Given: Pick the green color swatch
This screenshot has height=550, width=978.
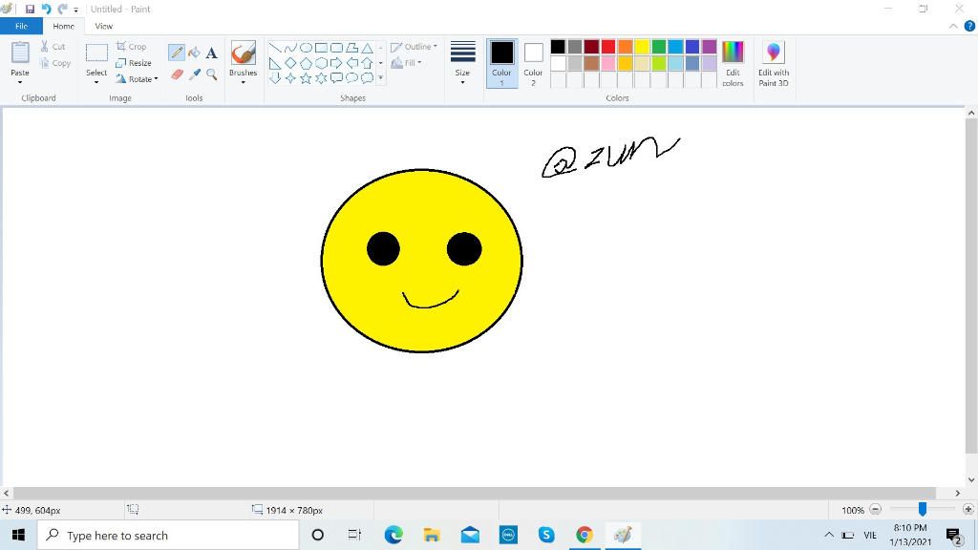Looking at the screenshot, I should tap(659, 47).
